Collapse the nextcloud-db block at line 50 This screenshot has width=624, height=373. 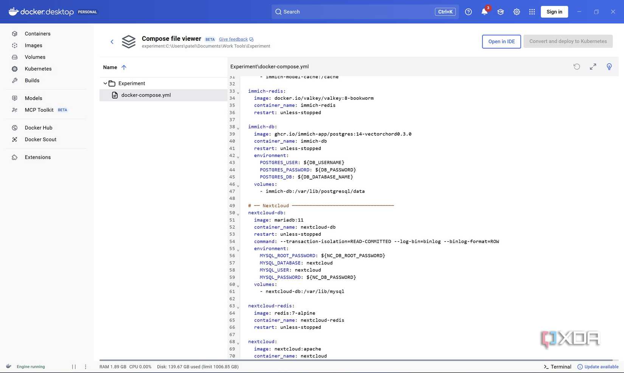click(238, 214)
